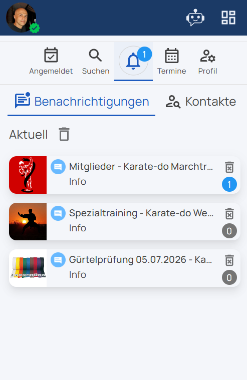The height and width of the screenshot is (380, 247).
Task: Delete the Spezialtraining notification
Action: point(229,214)
